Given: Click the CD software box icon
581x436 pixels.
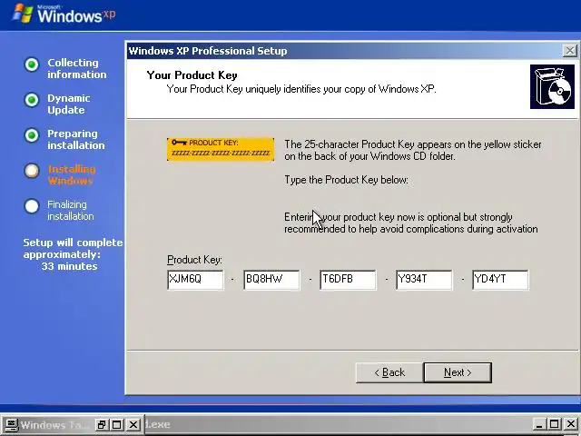Looking at the screenshot, I should pos(552,87).
